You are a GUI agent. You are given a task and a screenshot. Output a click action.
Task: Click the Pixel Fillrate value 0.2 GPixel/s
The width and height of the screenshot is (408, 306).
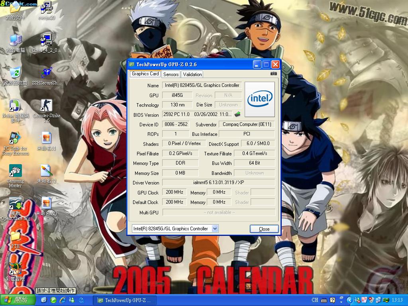(180, 153)
